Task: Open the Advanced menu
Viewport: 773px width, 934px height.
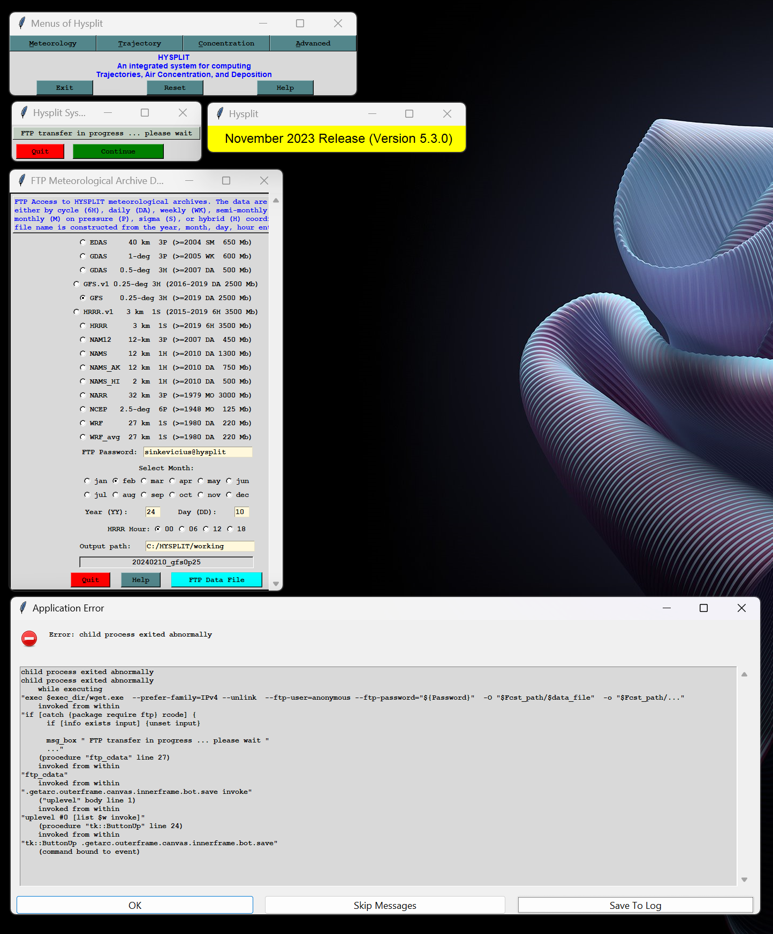Action: point(313,43)
